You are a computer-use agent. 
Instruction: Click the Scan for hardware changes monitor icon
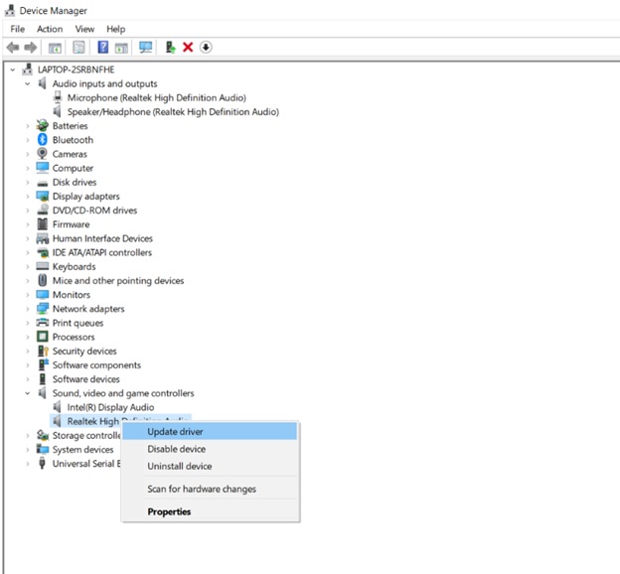click(146, 47)
